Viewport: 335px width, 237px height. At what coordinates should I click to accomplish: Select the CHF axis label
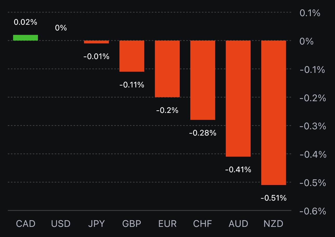[203, 224]
